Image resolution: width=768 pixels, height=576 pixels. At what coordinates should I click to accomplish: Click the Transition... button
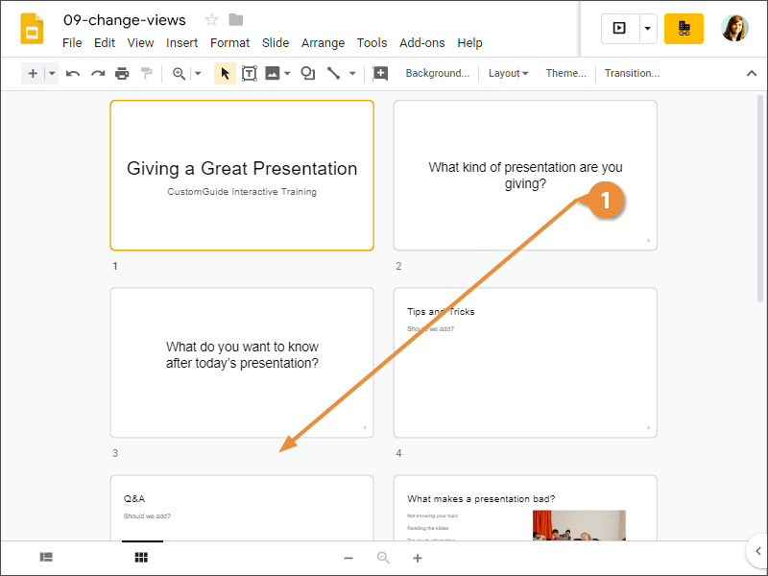click(632, 73)
